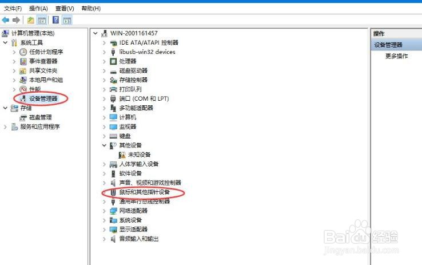422x265 pixels.
Task: Collapse the 系统工具 tree node
Action: 5,42
